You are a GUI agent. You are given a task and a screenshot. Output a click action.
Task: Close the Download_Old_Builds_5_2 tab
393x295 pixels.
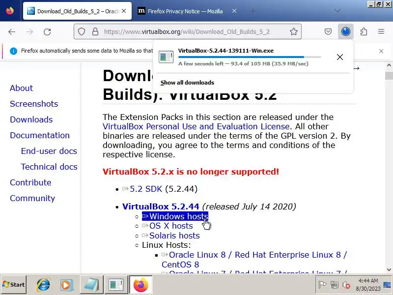pos(124,11)
